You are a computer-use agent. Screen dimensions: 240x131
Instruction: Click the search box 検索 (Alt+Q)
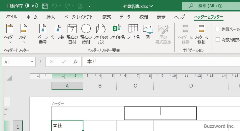211,6
